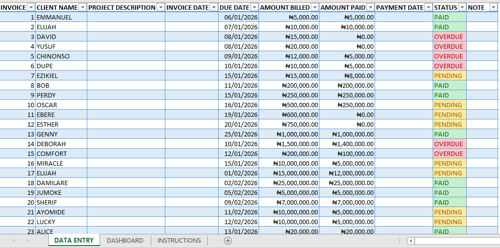Select the empty PAYMENT DATE cell for OSCAR
The image size is (500, 248).
click(x=404, y=105)
